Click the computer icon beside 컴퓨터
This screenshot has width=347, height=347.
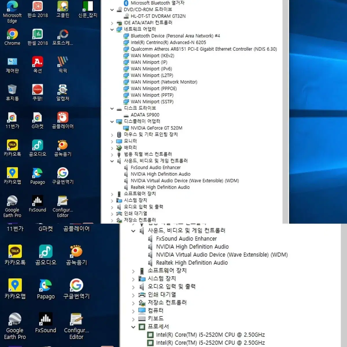pos(142,311)
